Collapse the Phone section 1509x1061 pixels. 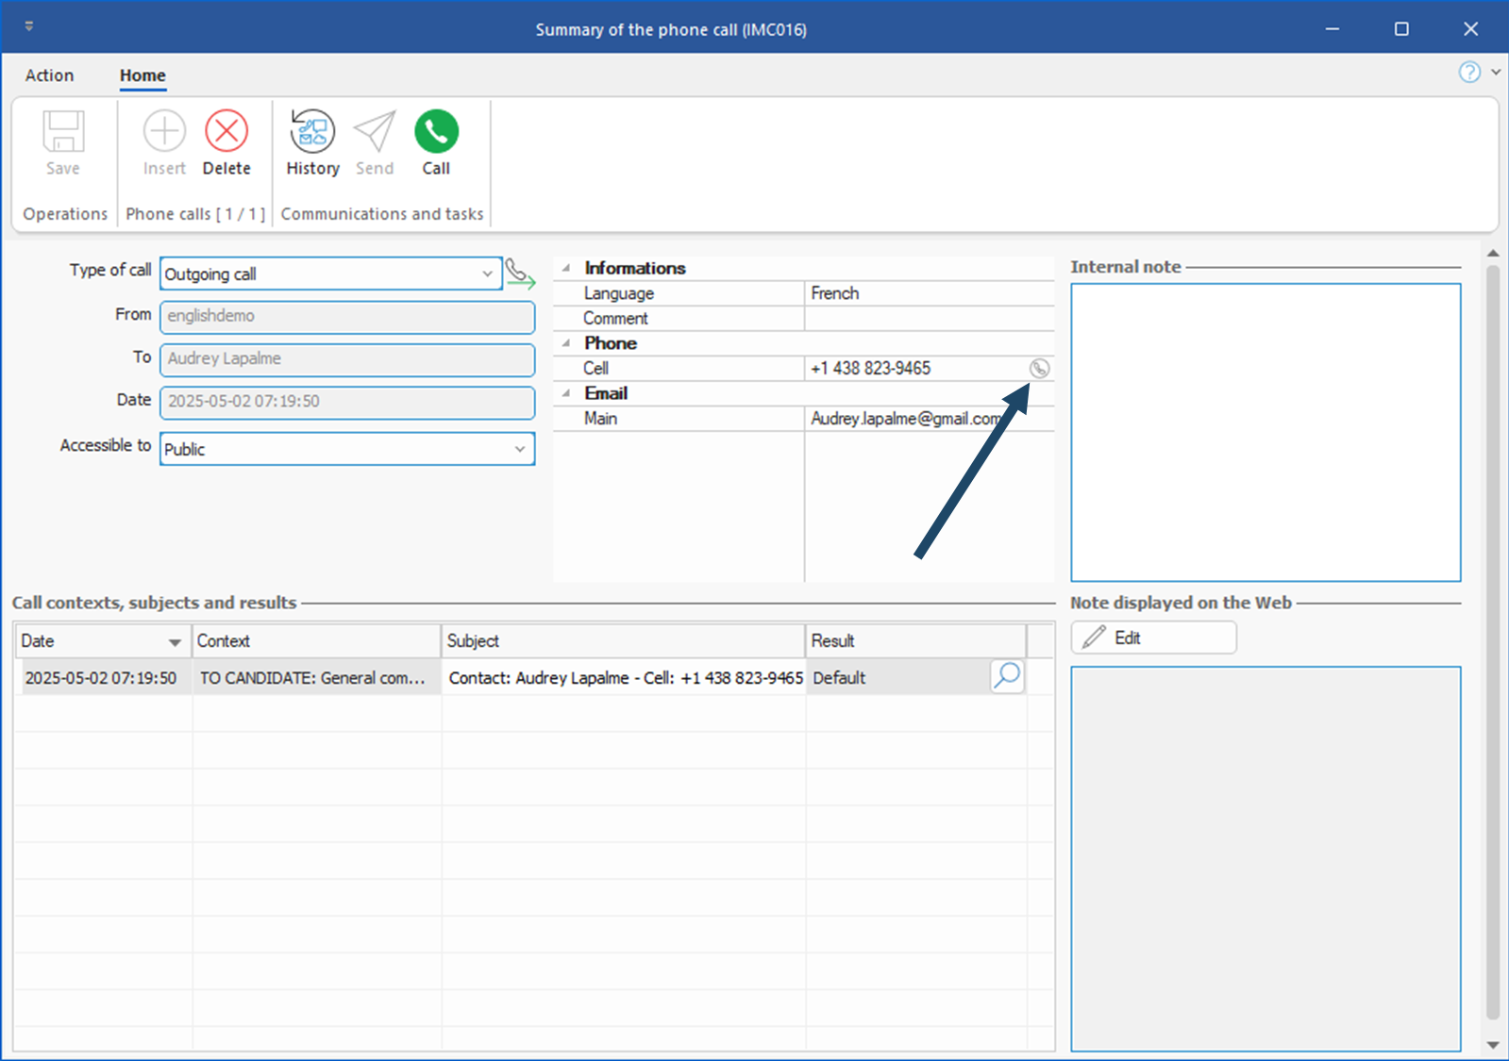click(566, 343)
